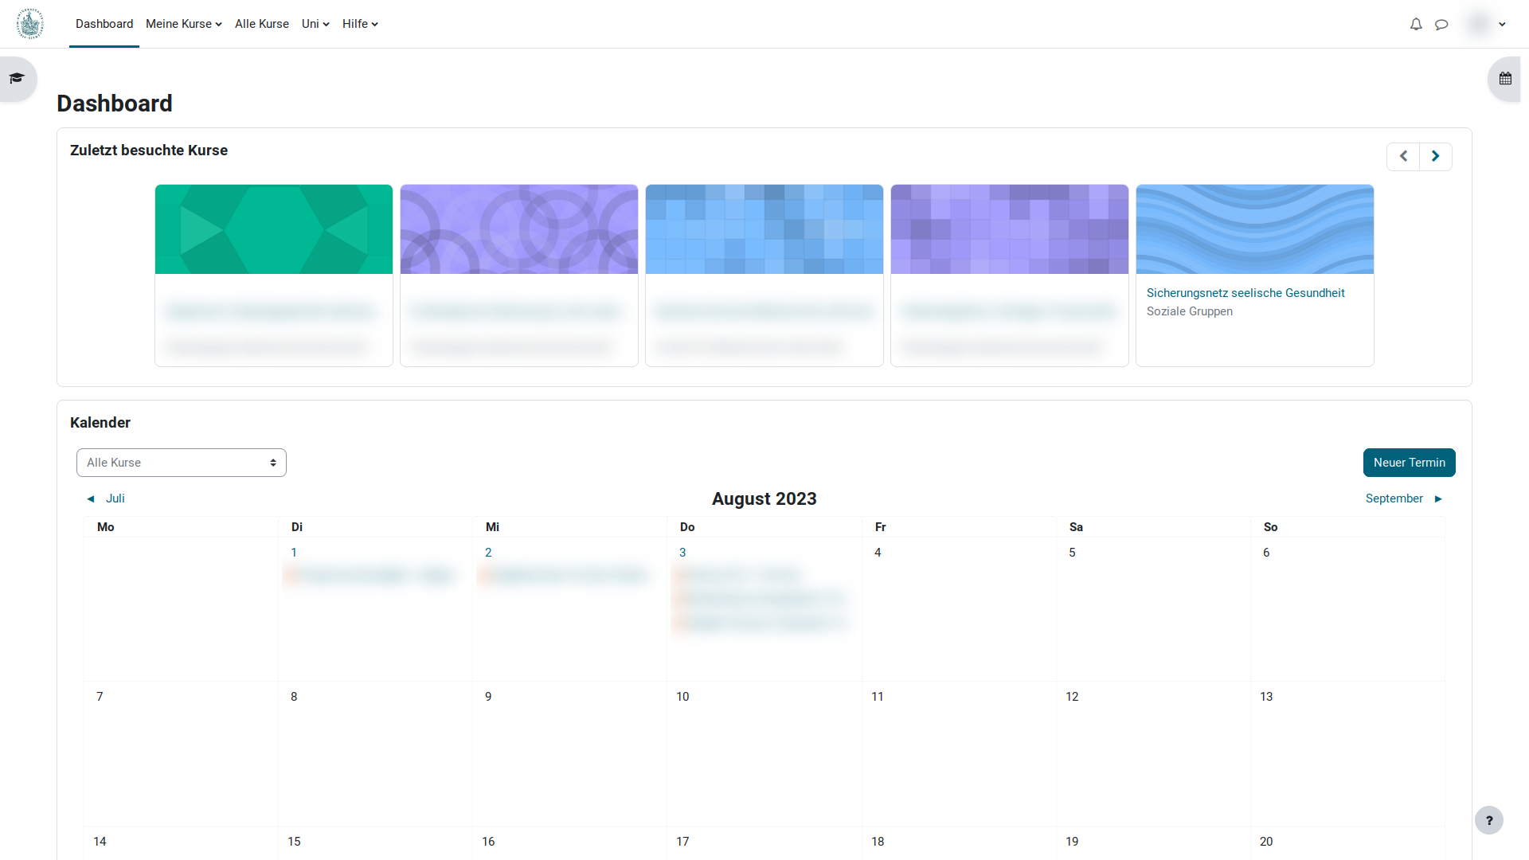Open Alle Kurse in navigation bar
Image resolution: width=1529 pixels, height=860 pixels.
tap(262, 24)
